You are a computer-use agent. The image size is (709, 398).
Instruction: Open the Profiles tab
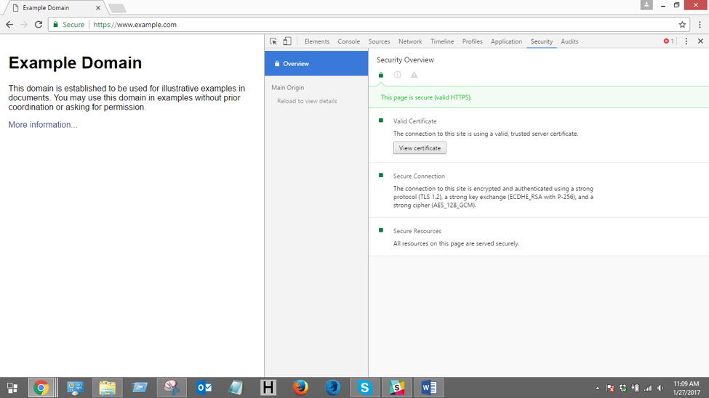point(472,41)
